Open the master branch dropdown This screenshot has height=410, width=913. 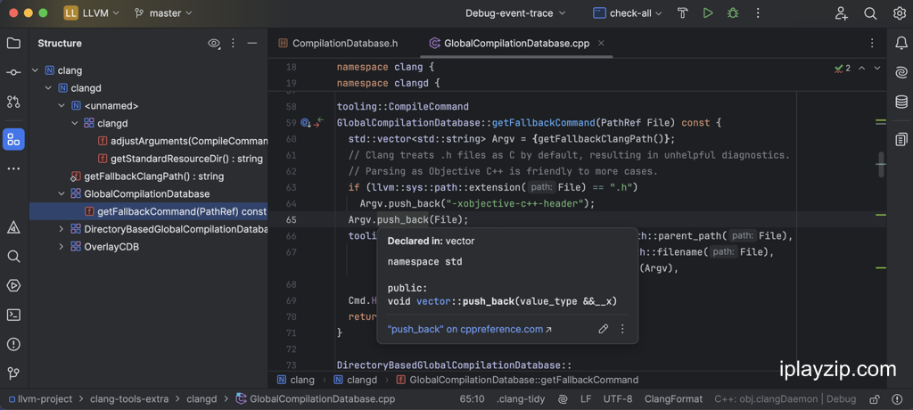163,12
